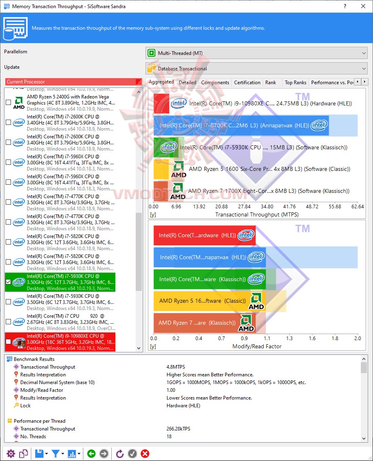Click red square on Current Processor bar
The height and width of the screenshot is (461, 373).
[x=138, y=82]
